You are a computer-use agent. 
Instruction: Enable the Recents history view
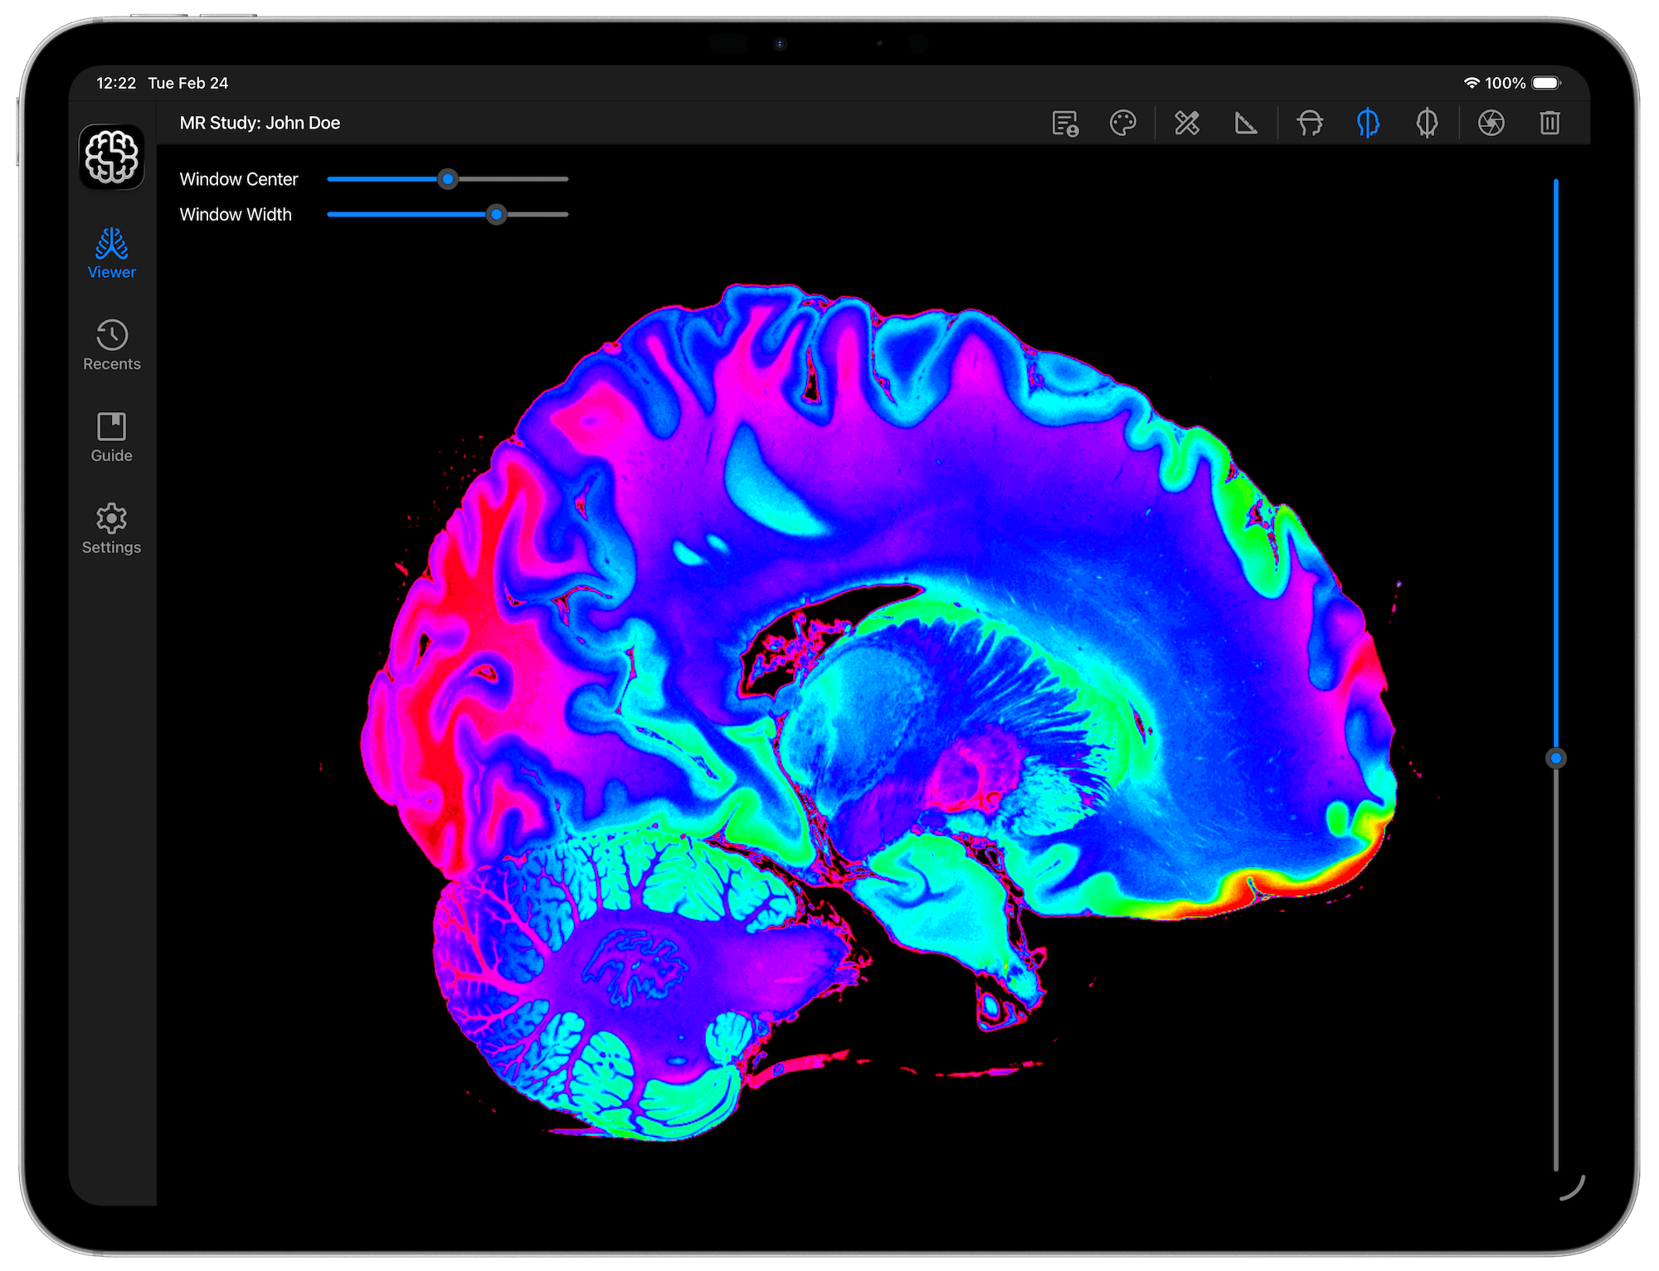click(111, 342)
